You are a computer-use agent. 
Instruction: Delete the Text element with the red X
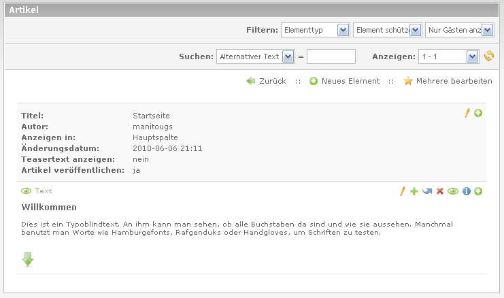point(440,191)
